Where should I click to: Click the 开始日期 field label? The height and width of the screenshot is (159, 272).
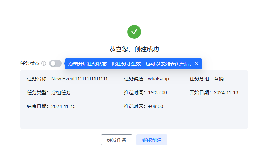point(201,92)
